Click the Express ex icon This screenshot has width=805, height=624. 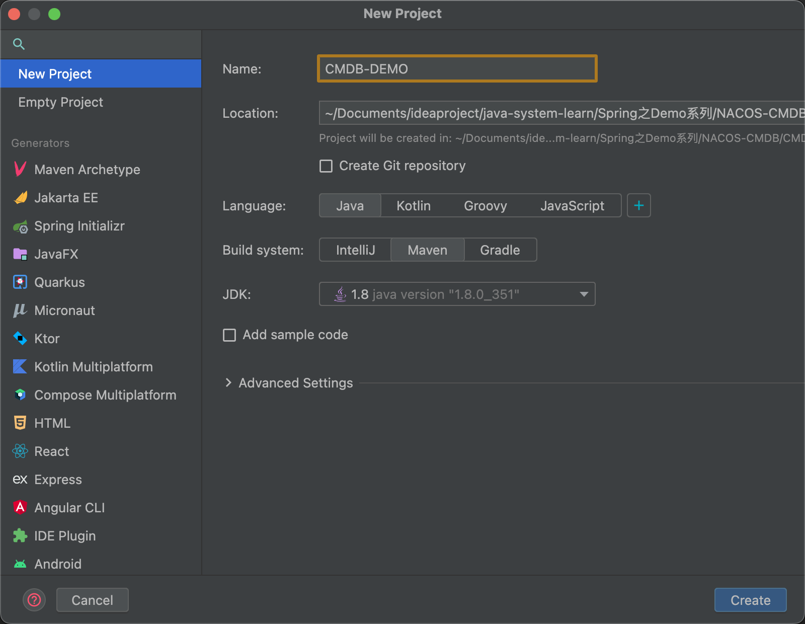click(20, 480)
